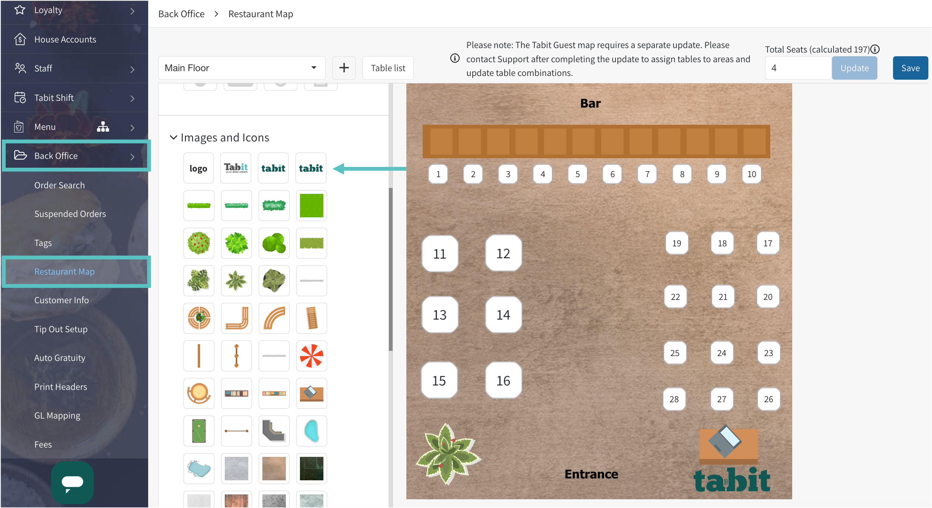
Task: Go to Tip Out Setup
Action: (x=61, y=329)
